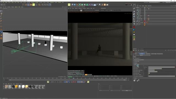Toggle the Auto focus checkbox

click(x=144, y=66)
